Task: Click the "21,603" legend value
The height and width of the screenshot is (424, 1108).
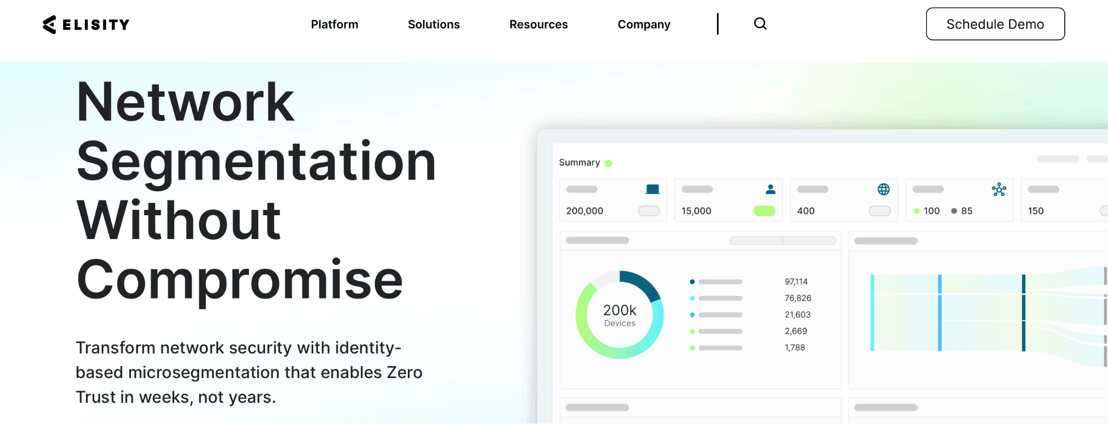Action: point(797,315)
